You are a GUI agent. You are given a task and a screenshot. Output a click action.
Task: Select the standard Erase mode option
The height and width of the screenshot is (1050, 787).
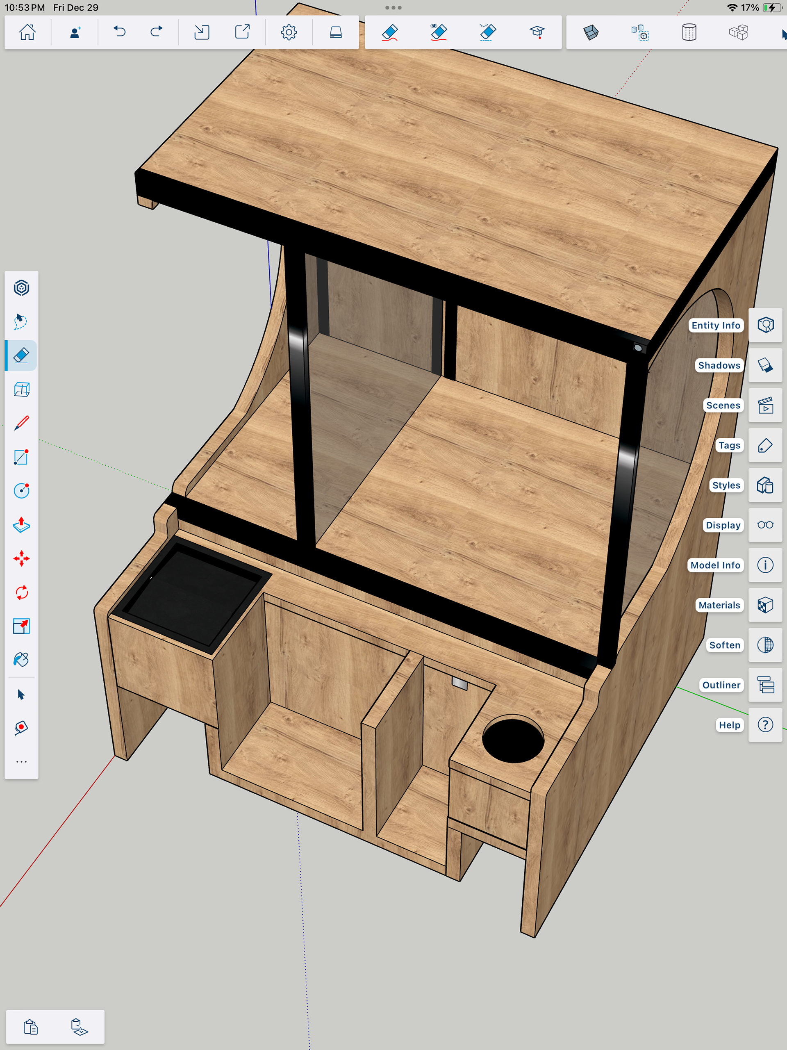pos(389,32)
